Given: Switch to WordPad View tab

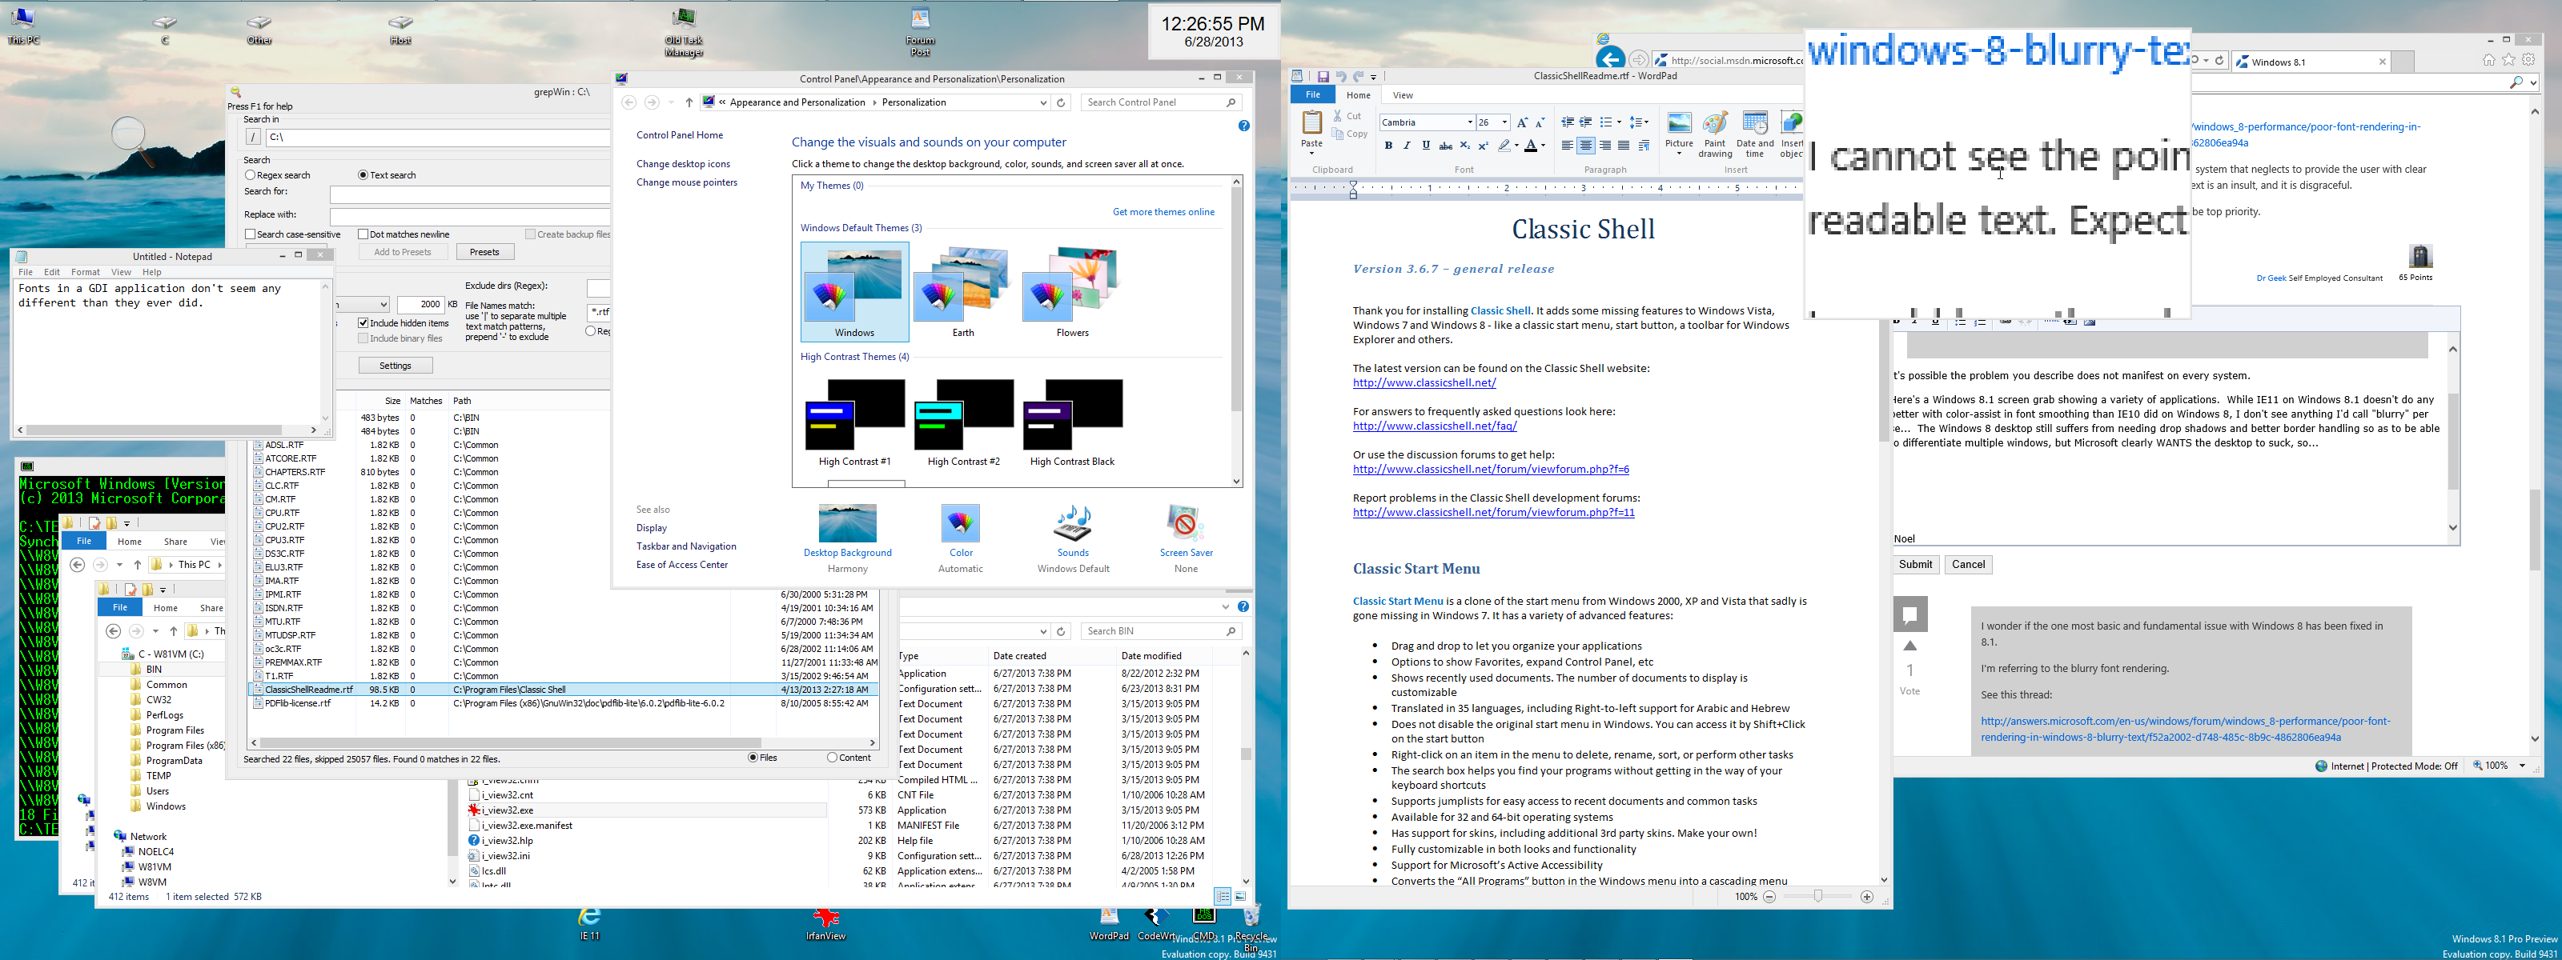Looking at the screenshot, I should point(1403,95).
